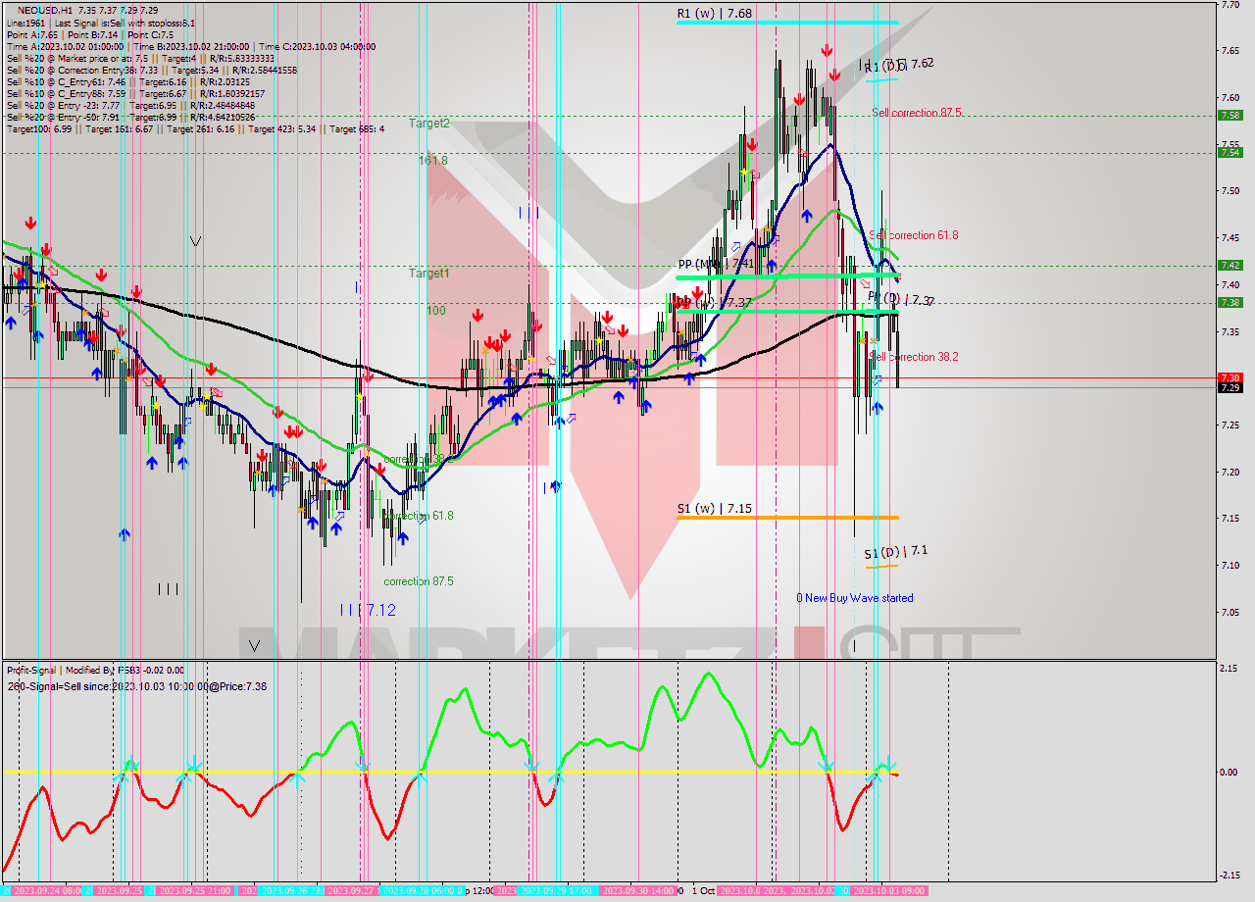Click the 'Sell correction 87.5' label
This screenshot has width=1255, height=902.
pos(916,113)
